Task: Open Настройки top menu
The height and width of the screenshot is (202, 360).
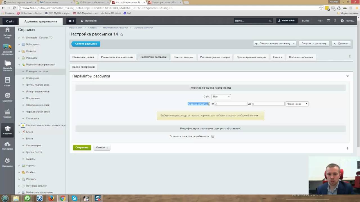Action: click(x=89, y=21)
